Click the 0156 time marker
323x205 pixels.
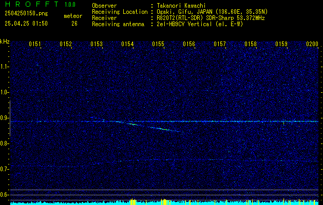(x=189, y=44)
